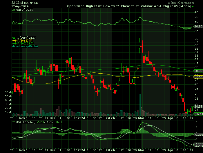
Task: Click the Volume 4.5M header value
Action: tap(151, 6)
